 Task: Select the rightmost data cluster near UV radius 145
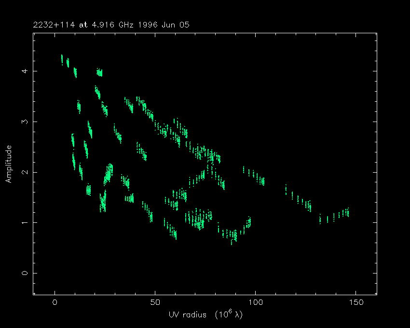[347, 212]
